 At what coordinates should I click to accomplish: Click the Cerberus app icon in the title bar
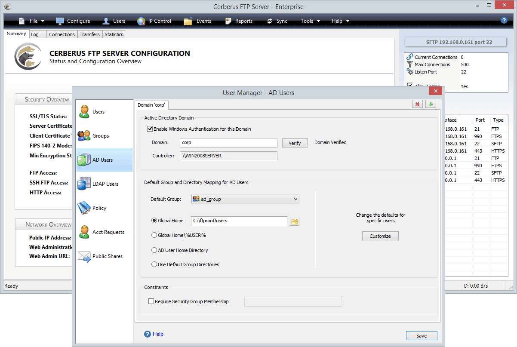tap(8, 7)
